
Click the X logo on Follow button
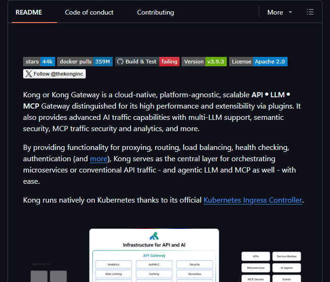pyautogui.click(x=29, y=74)
